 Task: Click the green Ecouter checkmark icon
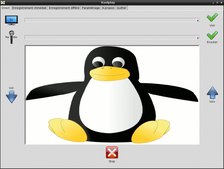(212, 35)
